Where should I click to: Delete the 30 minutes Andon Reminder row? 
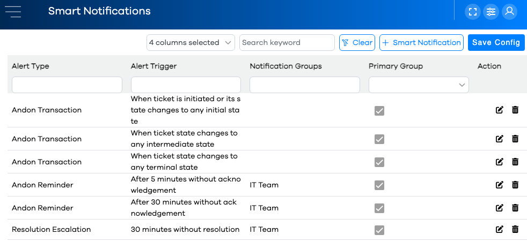(x=515, y=208)
